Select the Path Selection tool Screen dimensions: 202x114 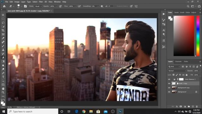[3, 81]
